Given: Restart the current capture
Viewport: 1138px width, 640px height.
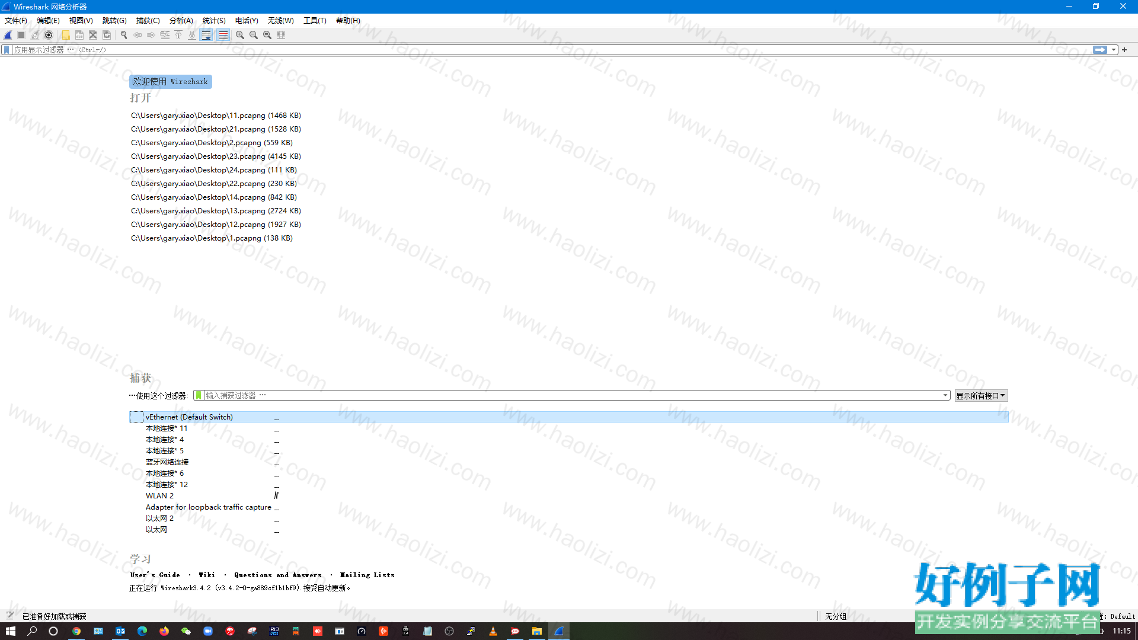Looking at the screenshot, I should pos(35,35).
